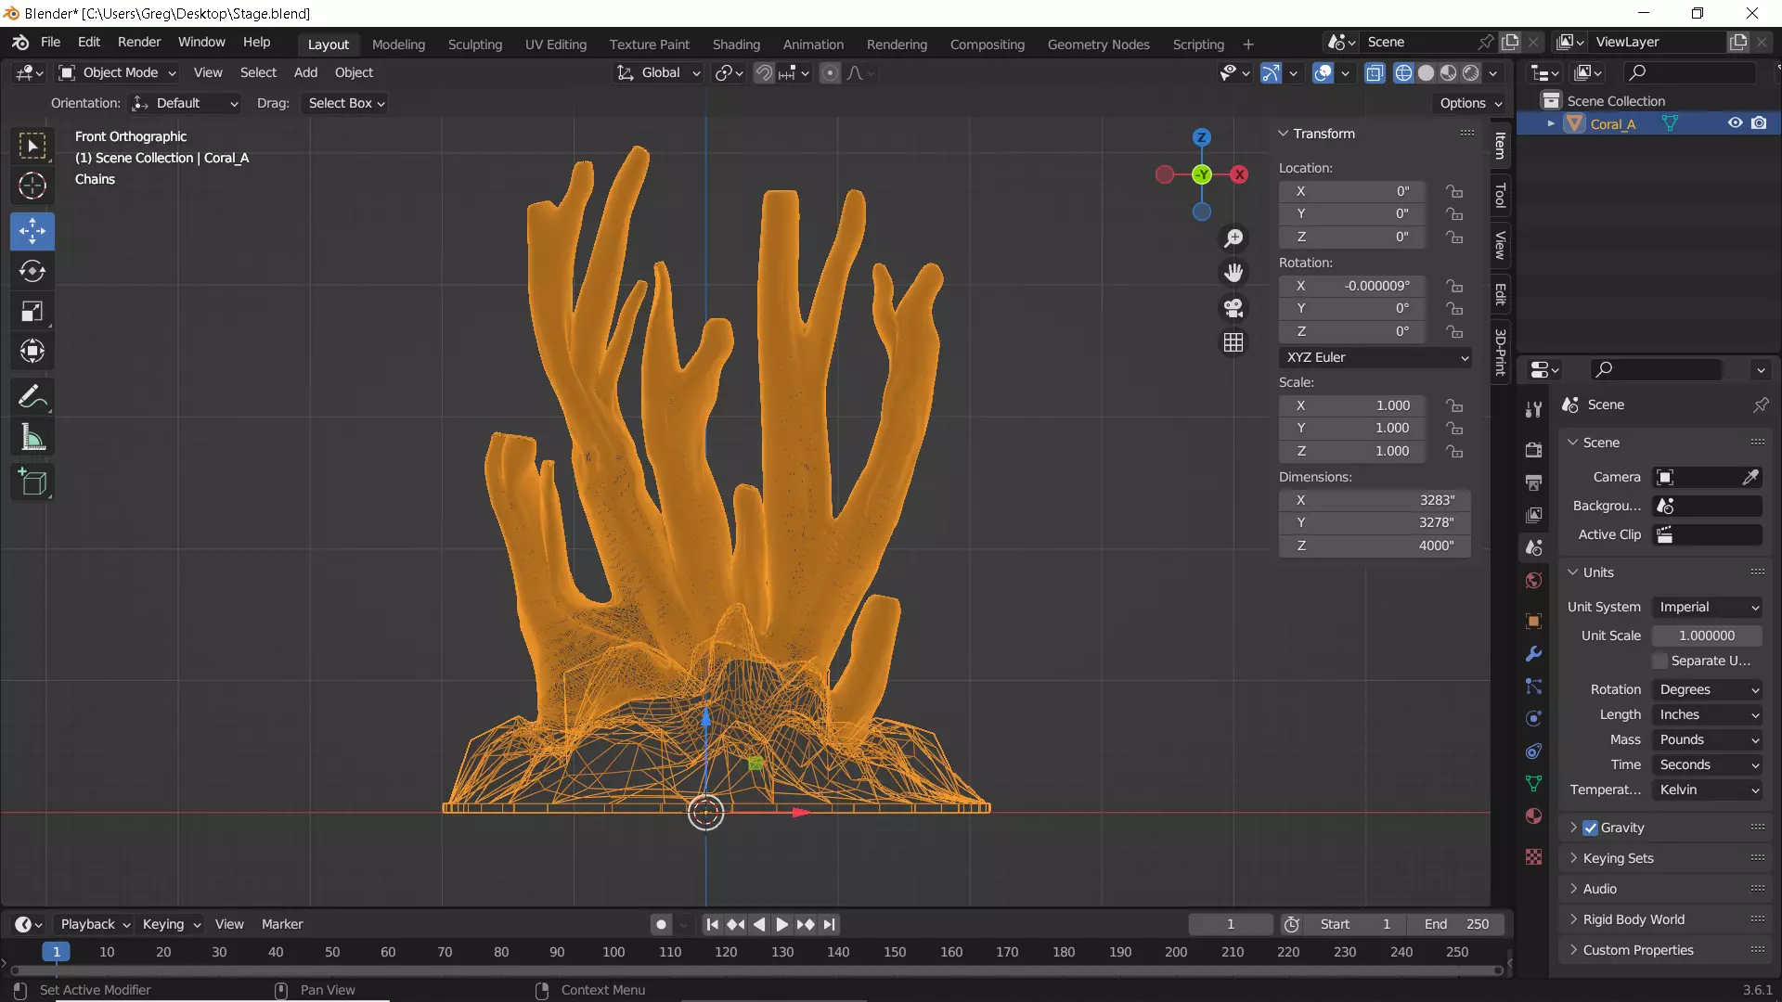Screen dimensions: 1782x1002
Task: Lock Rotation Z padlock
Action: tap(1454, 331)
